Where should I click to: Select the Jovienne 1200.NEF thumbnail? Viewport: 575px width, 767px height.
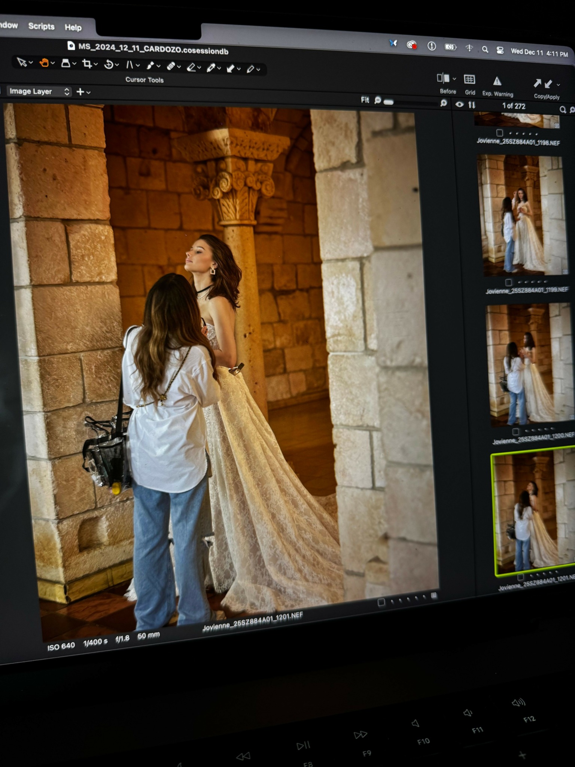pos(530,363)
